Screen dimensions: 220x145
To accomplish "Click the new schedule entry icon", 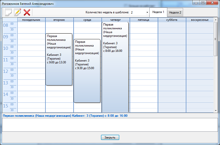I will pyautogui.click(x=8, y=12).
